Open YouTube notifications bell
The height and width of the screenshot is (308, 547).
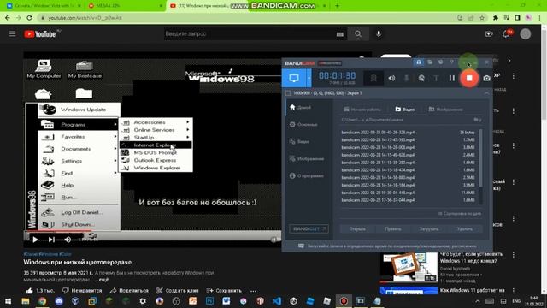coord(506,34)
